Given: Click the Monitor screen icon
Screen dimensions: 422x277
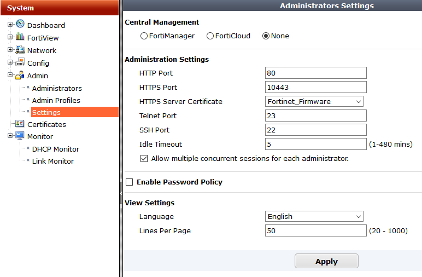Looking at the screenshot, I should 20,136.
